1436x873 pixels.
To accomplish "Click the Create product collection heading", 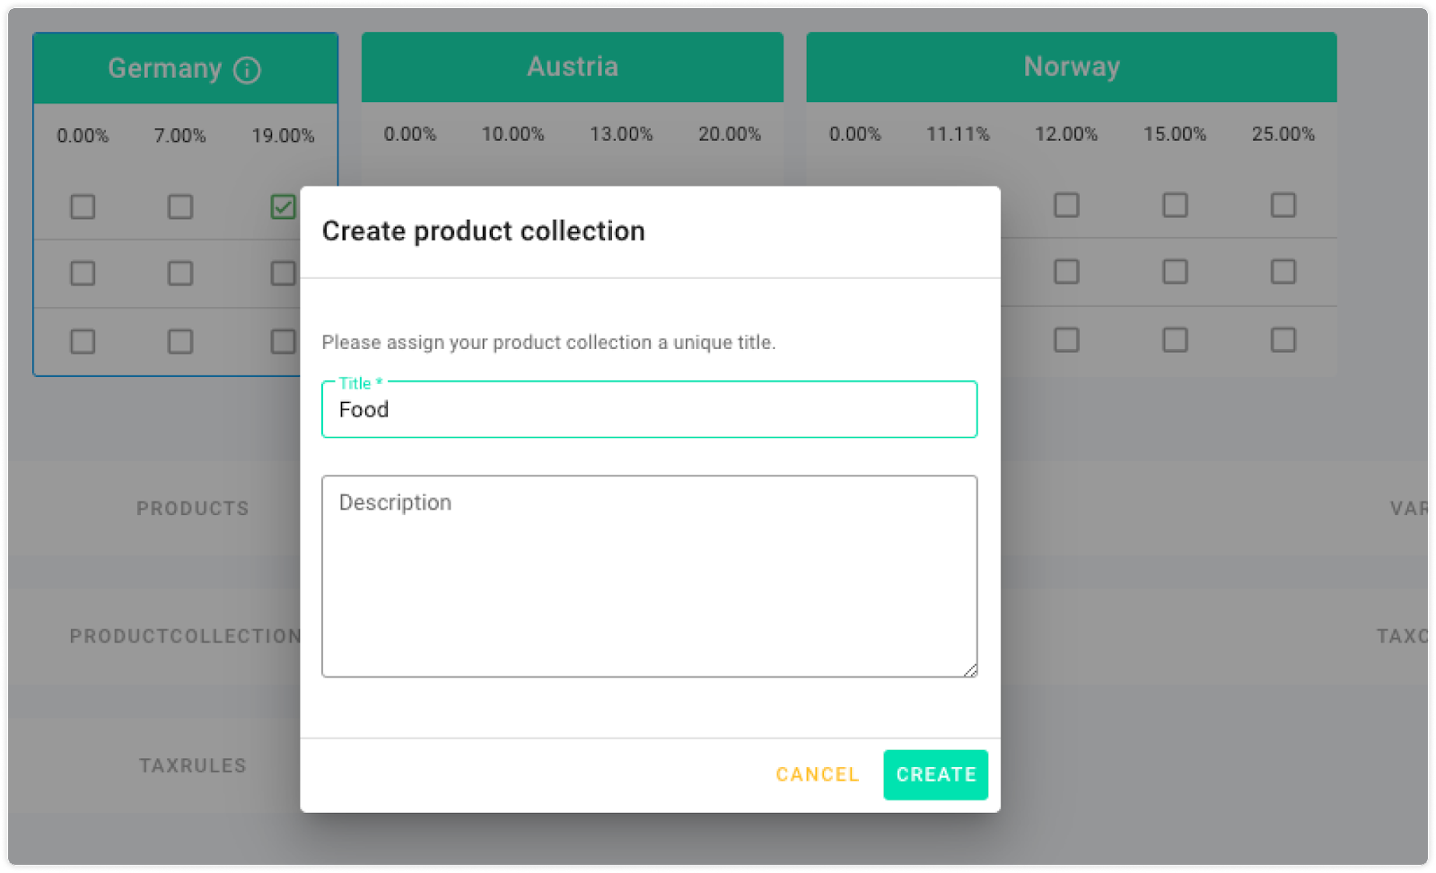I will point(483,231).
